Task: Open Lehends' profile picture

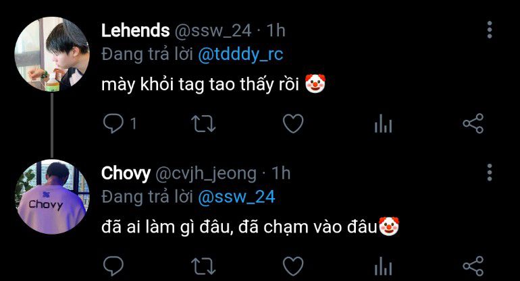Action: point(52,55)
